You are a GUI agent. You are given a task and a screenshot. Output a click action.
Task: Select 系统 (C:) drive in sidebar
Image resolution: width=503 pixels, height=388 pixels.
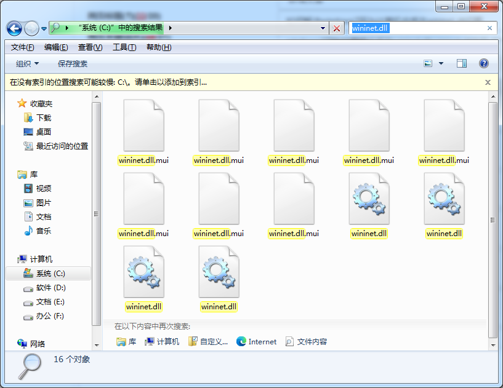click(50, 274)
